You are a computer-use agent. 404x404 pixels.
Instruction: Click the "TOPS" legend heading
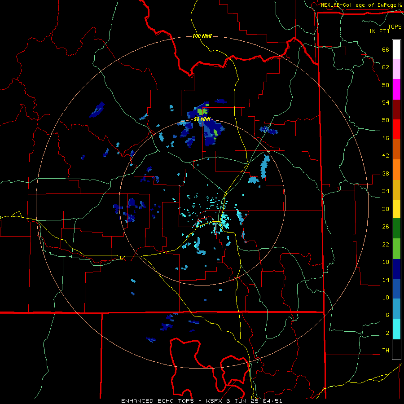point(395,26)
